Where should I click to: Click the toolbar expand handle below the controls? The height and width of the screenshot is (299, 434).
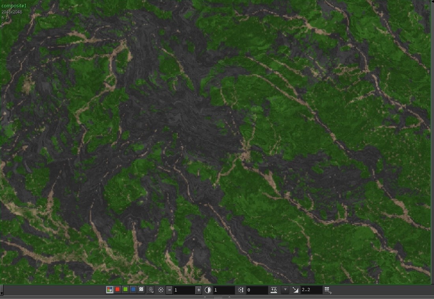(218, 297)
